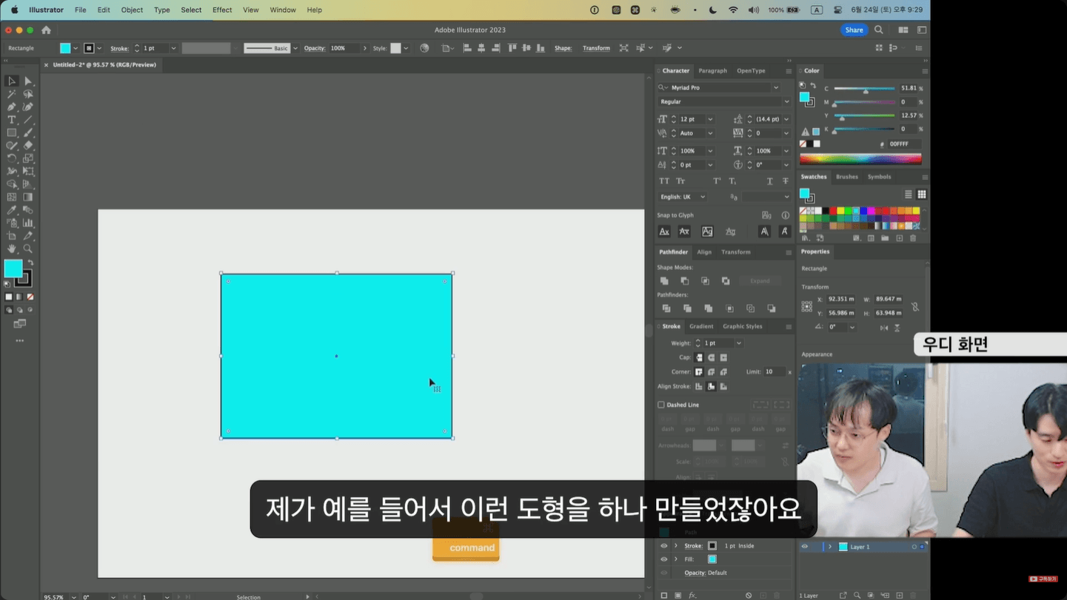Open the search magnifier in title bar
This screenshot has width=1067, height=600.
point(879,30)
